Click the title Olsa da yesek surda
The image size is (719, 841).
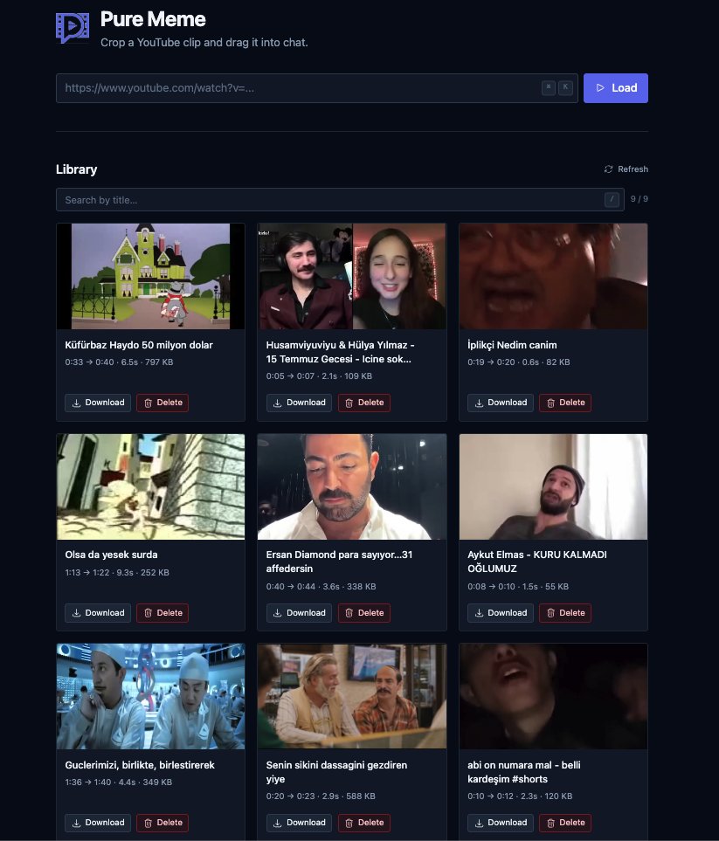(111, 555)
